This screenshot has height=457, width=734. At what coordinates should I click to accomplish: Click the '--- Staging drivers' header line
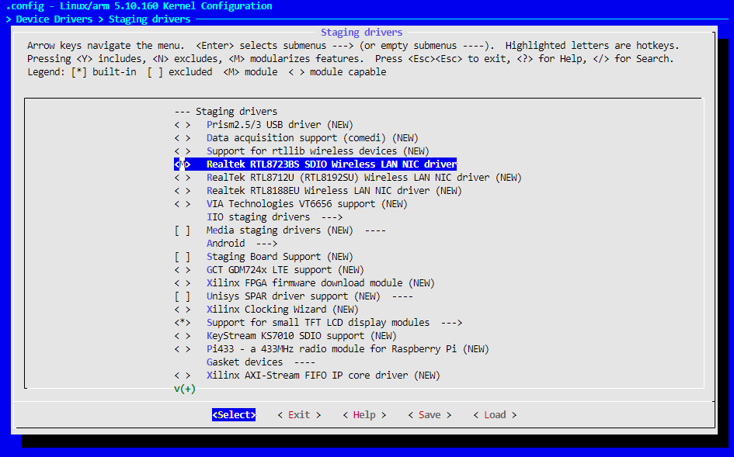point(225,111)
